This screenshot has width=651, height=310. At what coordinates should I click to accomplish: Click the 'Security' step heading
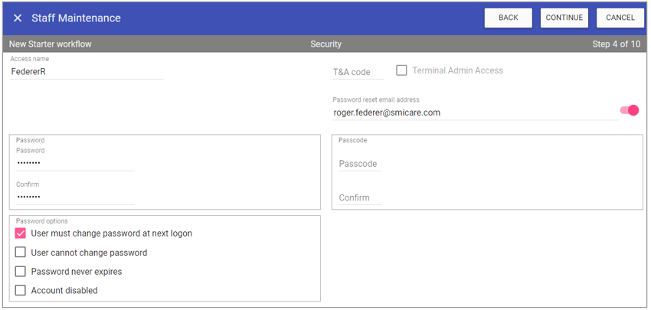326,44
